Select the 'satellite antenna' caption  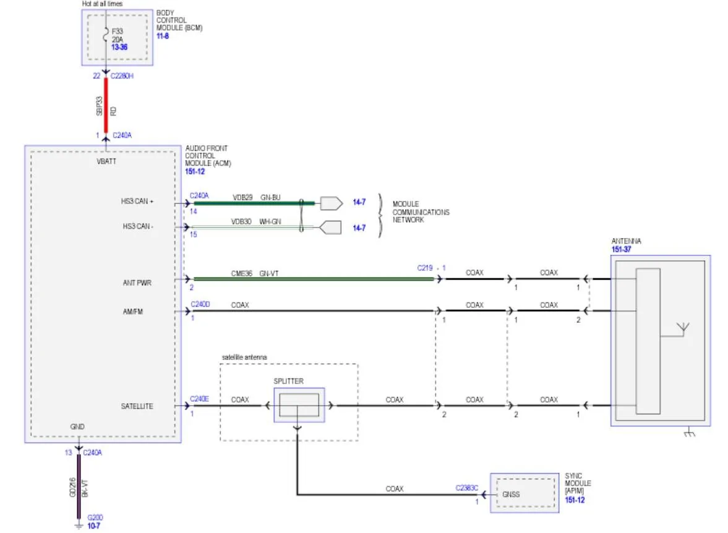tap(244, 357)
